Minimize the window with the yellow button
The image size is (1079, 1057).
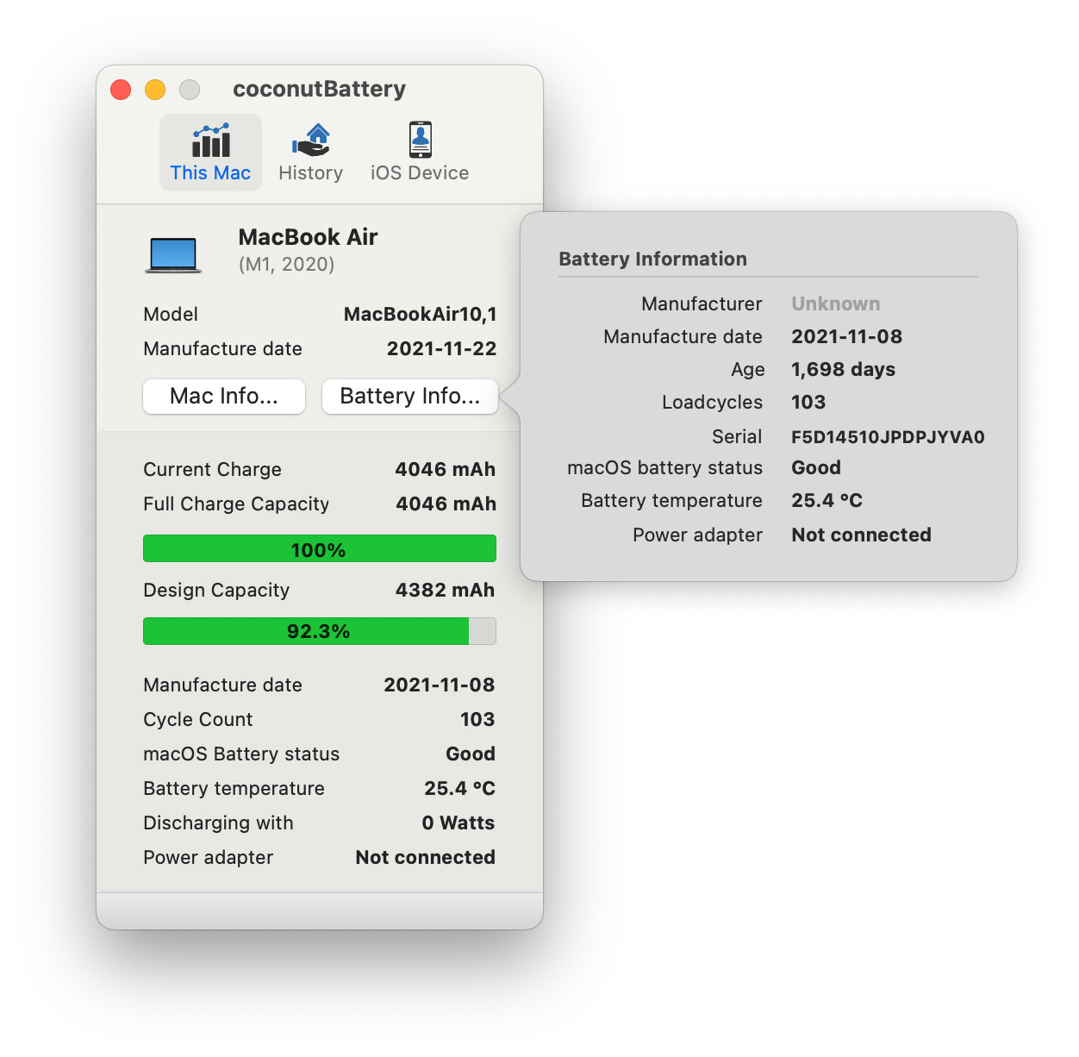pos(155,90)
